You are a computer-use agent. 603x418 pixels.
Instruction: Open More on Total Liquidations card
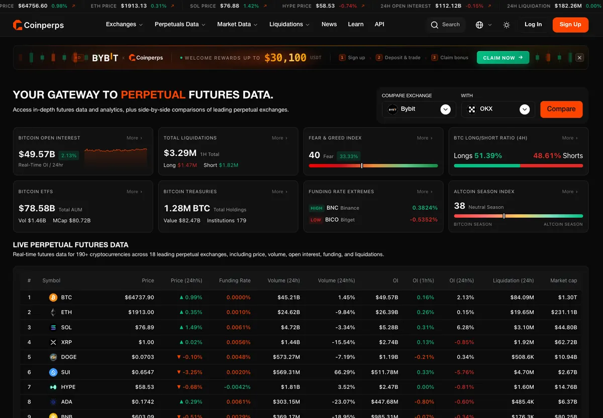pyautogui.click(x=279, y=138)
